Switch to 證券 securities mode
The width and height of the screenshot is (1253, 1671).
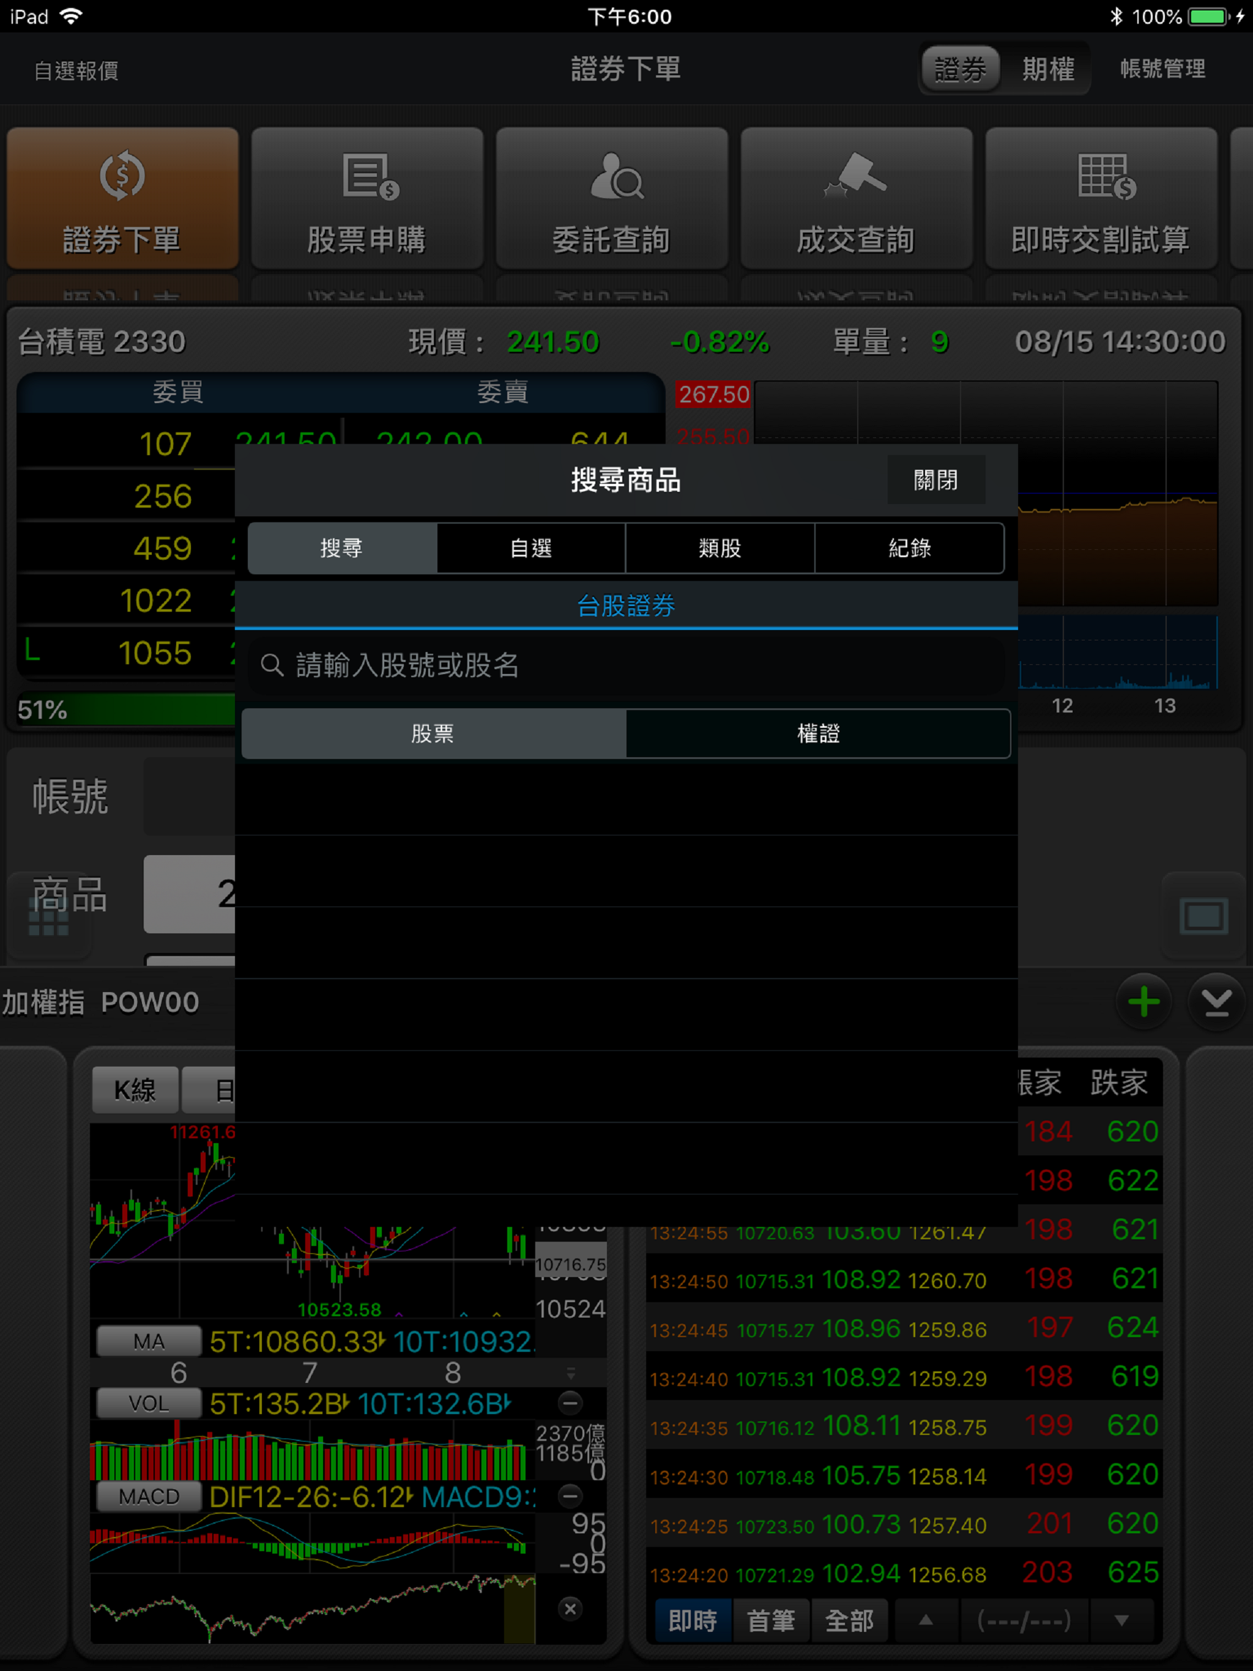click(x=961, y=69)
